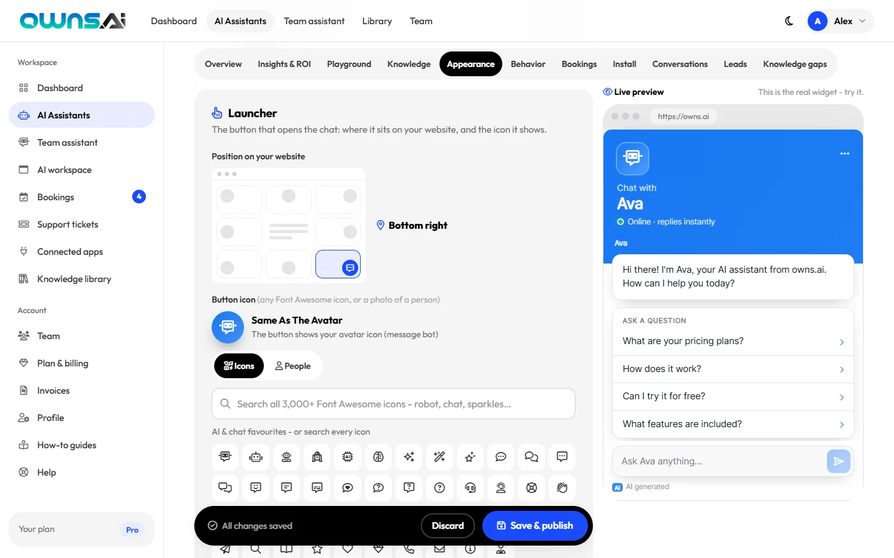
Task: Pick the AI microchip launcher icon
Action: click(348, 457)
